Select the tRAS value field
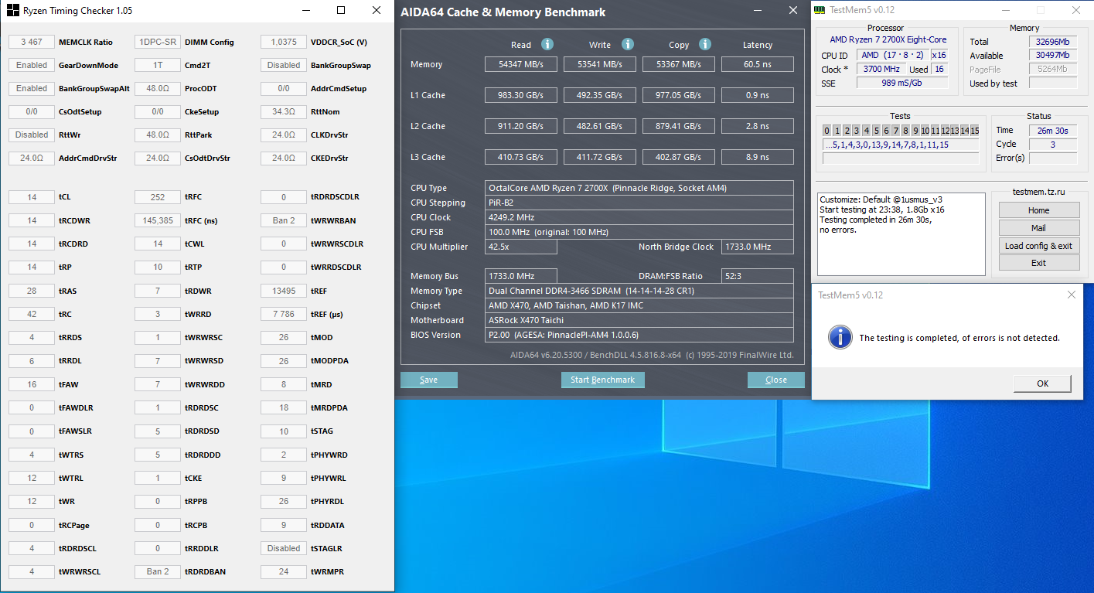 32,291
